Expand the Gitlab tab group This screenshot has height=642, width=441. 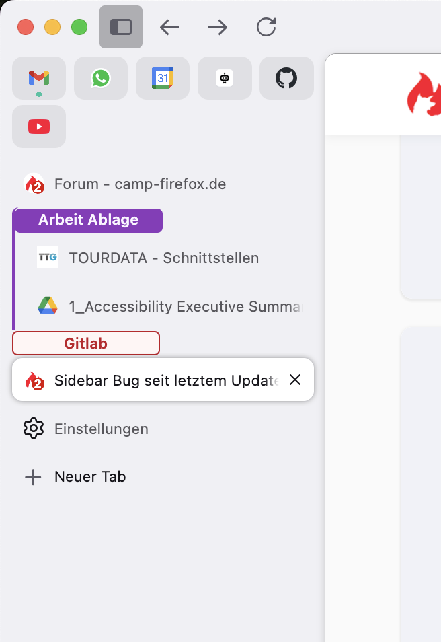coord(86,343)
